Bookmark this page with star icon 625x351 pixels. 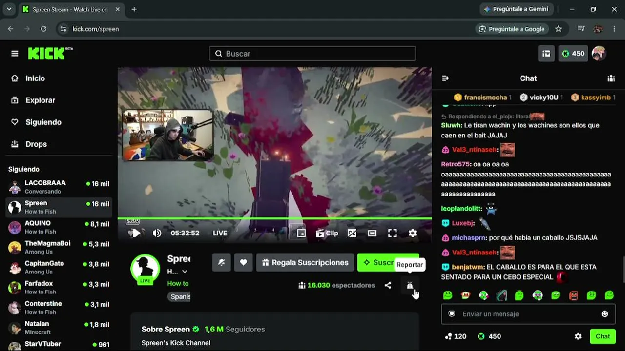coord(558,29)
